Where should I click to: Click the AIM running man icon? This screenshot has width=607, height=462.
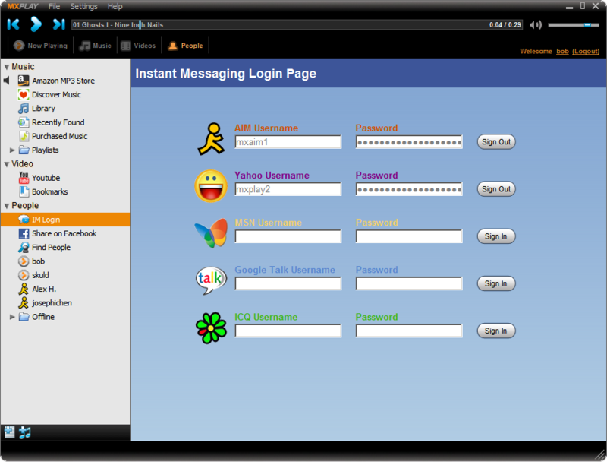pyautogui.click(x=211, y=139)
